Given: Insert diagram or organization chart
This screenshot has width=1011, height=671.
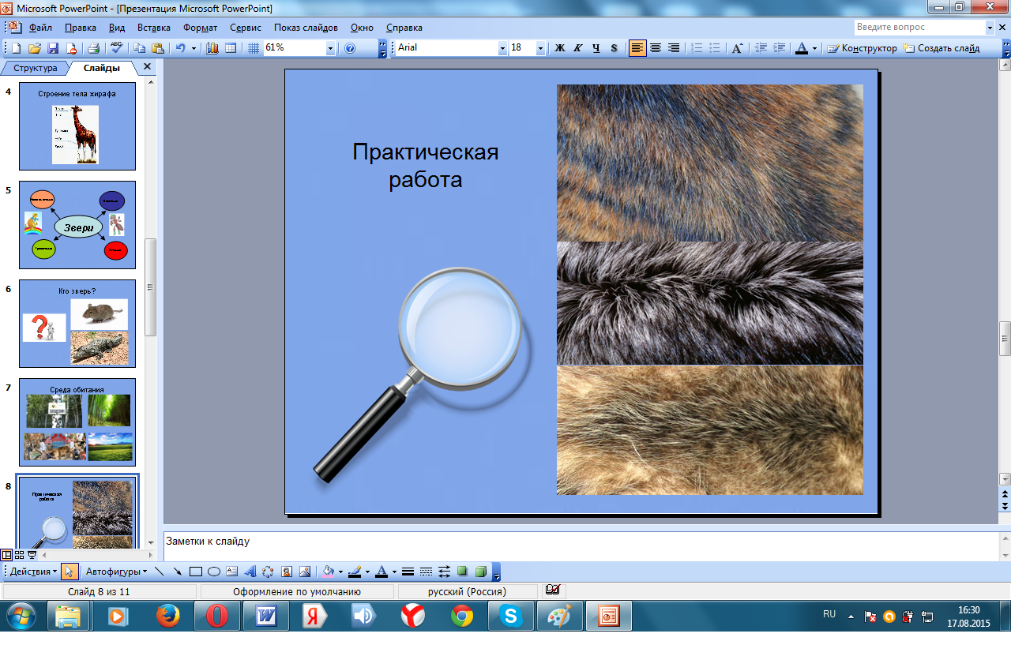Looking at the screenshot, I should click(269, 572).
